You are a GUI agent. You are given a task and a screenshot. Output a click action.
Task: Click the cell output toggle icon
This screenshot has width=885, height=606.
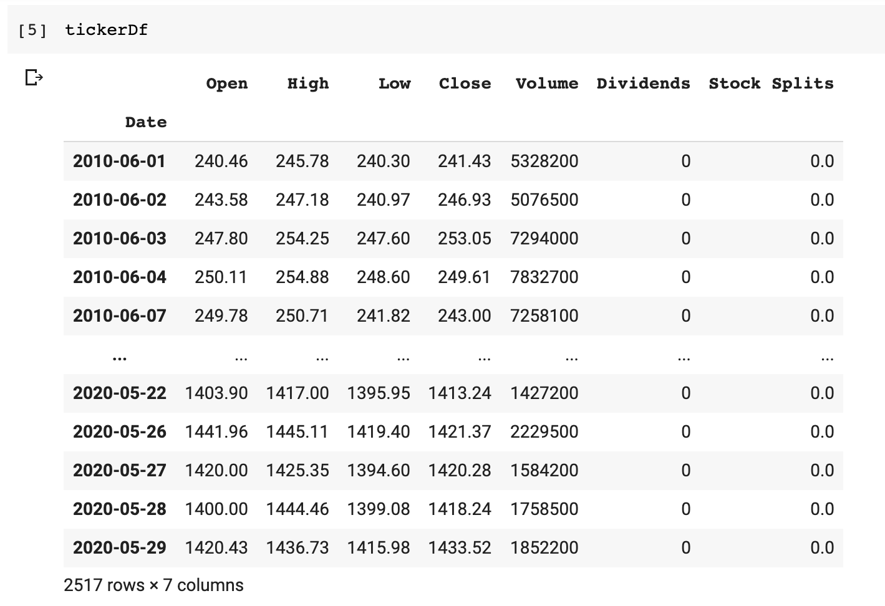point(34,78)
